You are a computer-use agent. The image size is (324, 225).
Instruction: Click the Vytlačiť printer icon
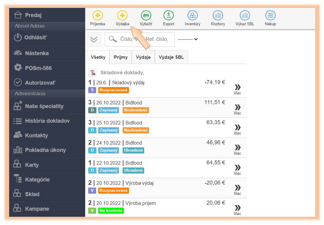click(146, 15)
